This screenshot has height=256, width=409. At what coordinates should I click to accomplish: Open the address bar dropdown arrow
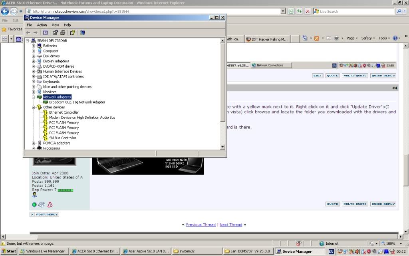(x=283, y=11)
